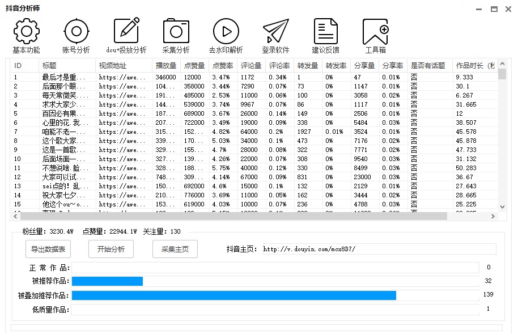Open 建议反馈 document icon
The height and width of the screenshot is (334, 518).
tap(326, 31)
